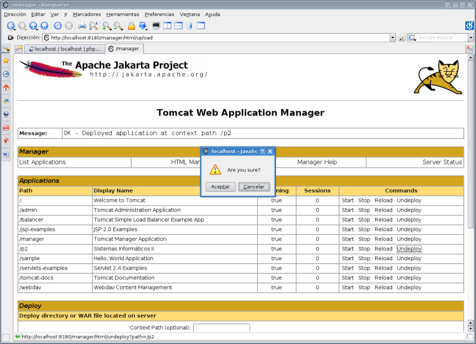Expand the Dirección URL history dropdown
This screenshot has width=476, height=344.
pyautogui.click(x=393, y=37)
